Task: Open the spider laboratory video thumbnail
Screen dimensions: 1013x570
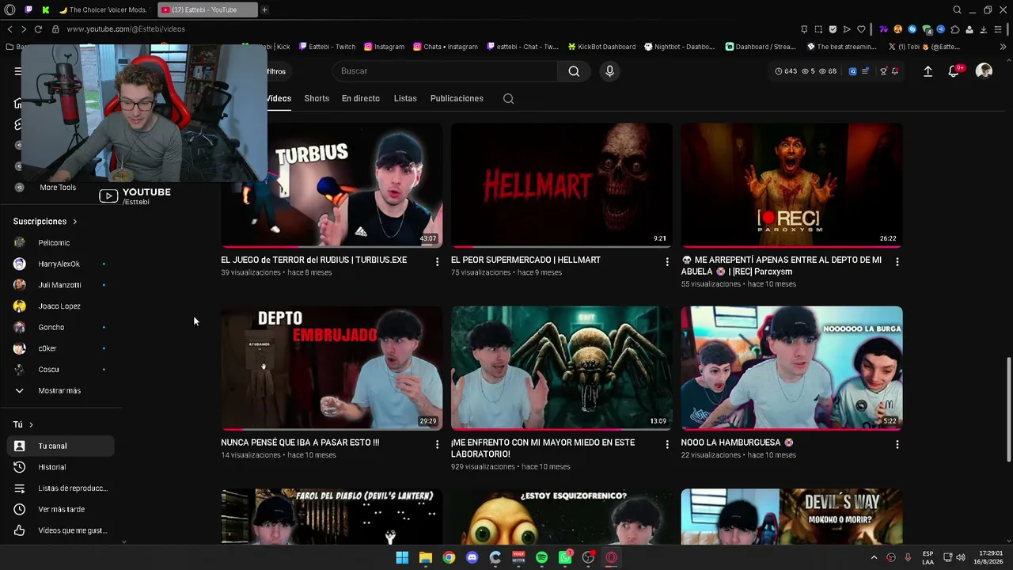Action: click(x=562, y=368)
